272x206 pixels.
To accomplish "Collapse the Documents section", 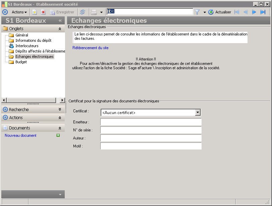I will (60, 128).
